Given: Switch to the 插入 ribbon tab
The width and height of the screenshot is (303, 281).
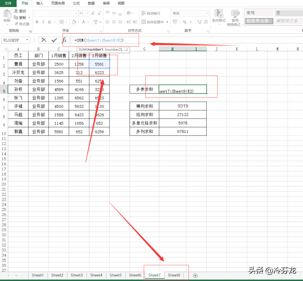Looking at the screenshot, I should tap(40, 3).
